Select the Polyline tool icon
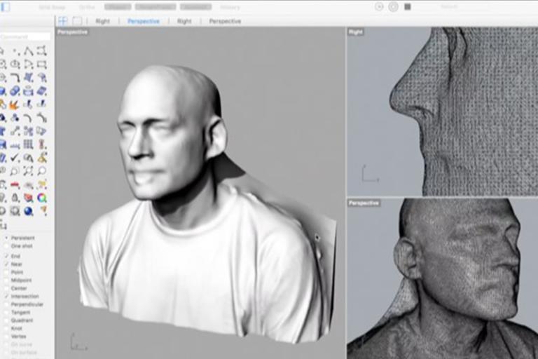 (x=29, y=51)
